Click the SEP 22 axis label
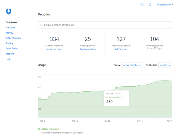177x139 pixels. tap(107, 121)
